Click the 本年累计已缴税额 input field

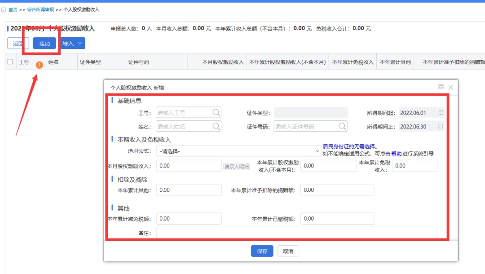coord(337,219)
